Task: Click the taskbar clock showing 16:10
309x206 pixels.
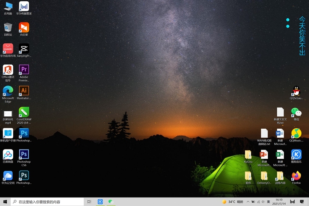Action: point(279,202)
